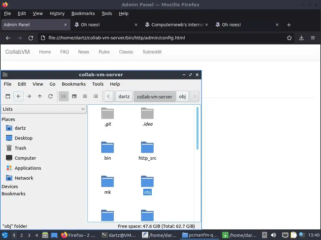Open the Subreddit navbar link
This screenshot has height=240, width=321.
152,52
